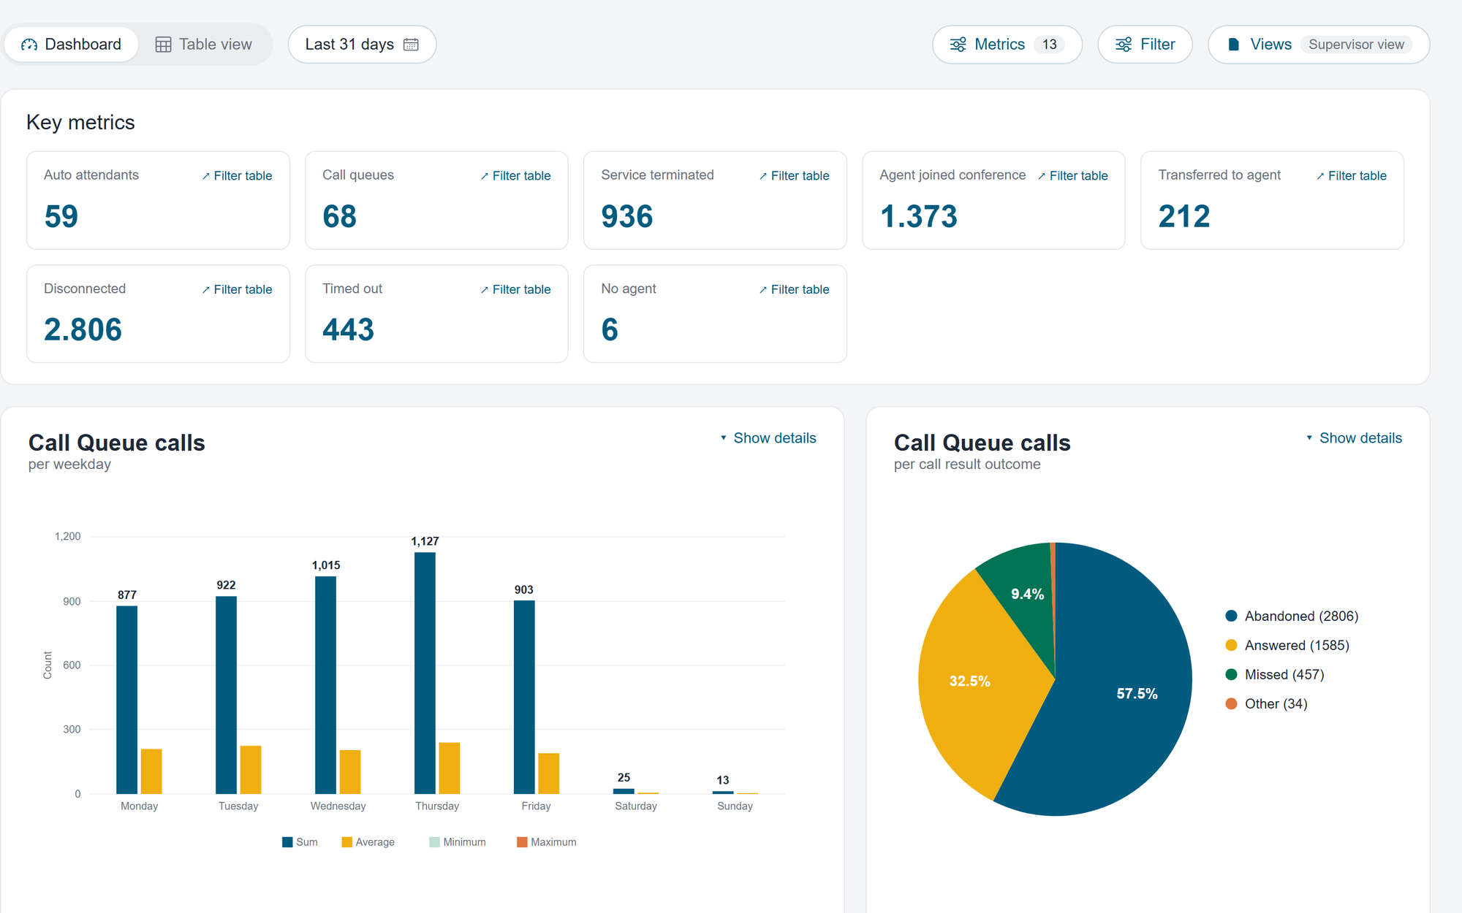The image size is (1462, 913).
Task: Click the Thursday Sum bar labeled 1,127
Action: pos(425,673)
